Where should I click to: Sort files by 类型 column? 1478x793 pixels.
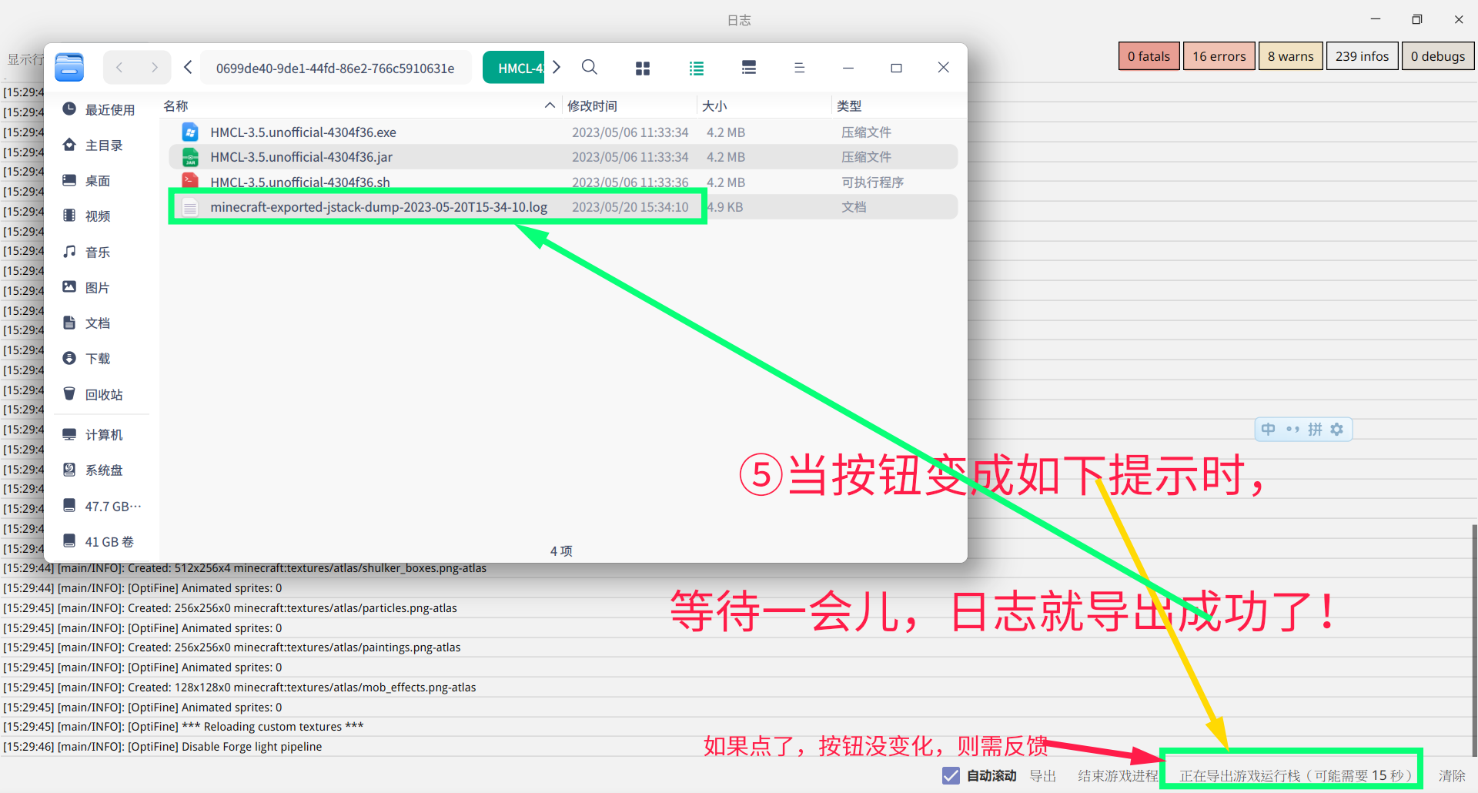pos(898,105)
